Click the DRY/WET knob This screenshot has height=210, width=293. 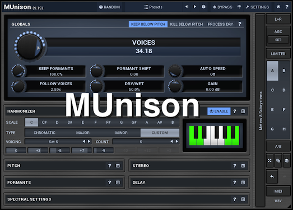(x=96, y=86)
